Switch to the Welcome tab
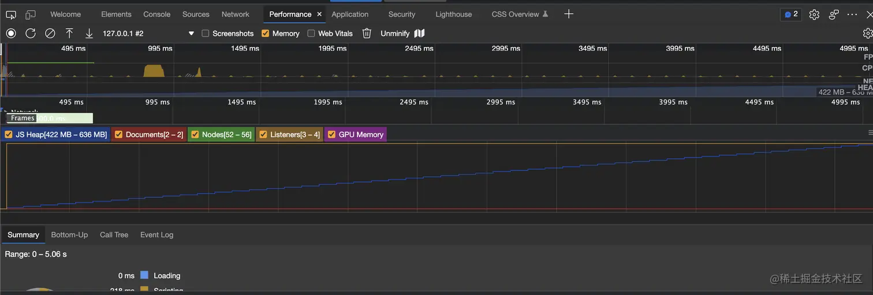Viewport: 873px width, 295px height. tap(65, 14)
